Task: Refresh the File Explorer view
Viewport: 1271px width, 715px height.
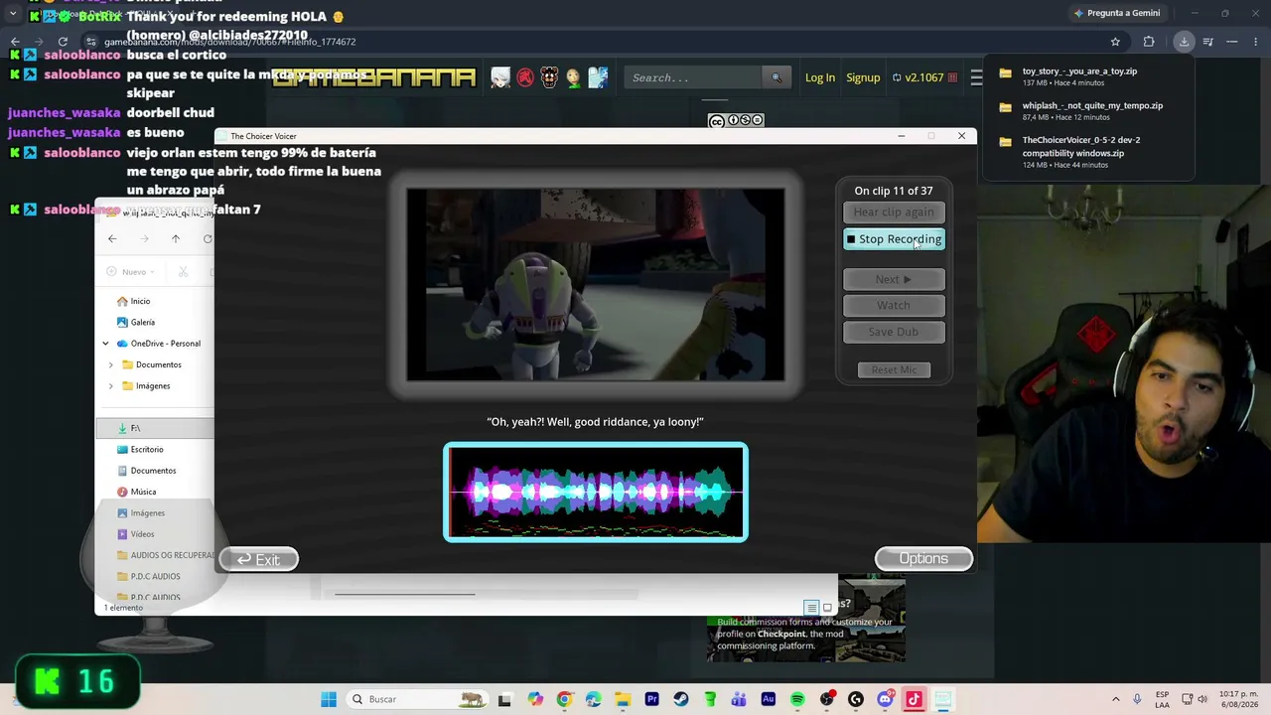Action: 207,238
